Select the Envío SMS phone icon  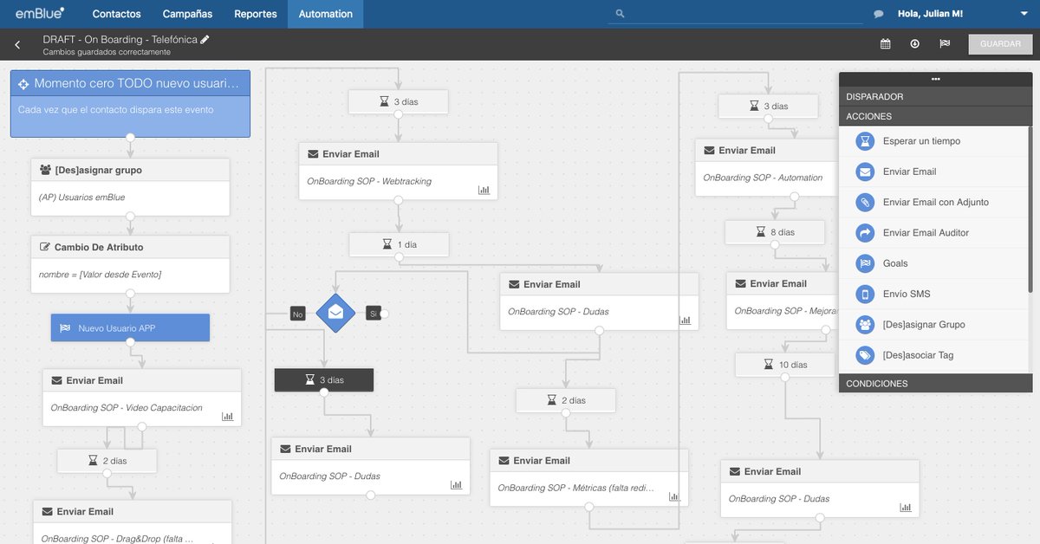tap(865, 294)
